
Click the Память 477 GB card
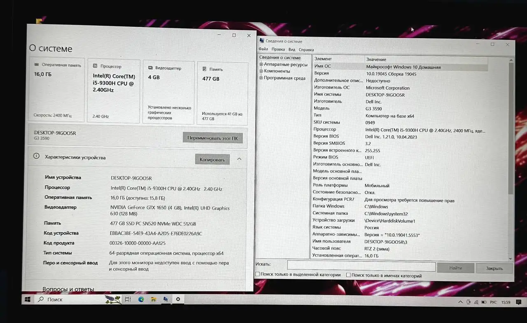point(222,93)
